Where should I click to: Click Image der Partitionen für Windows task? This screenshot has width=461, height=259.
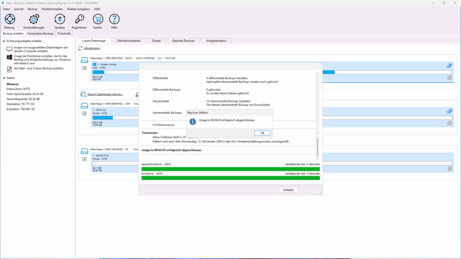pos(43,59)
